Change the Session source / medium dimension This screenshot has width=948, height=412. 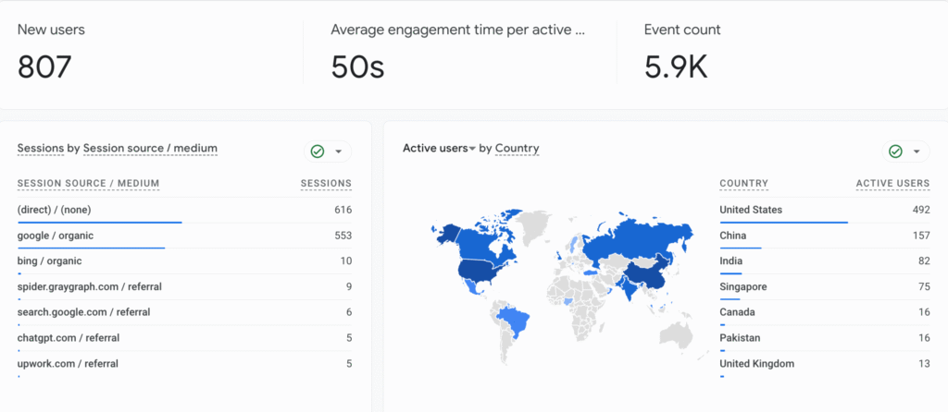click(150, 149)
